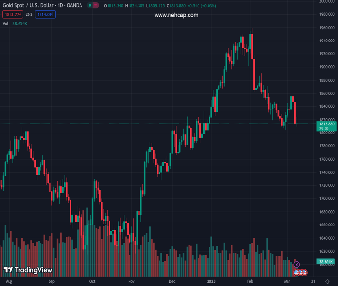Click the Oct label on time axis
The image size is (338, 286).
[92, 282]
